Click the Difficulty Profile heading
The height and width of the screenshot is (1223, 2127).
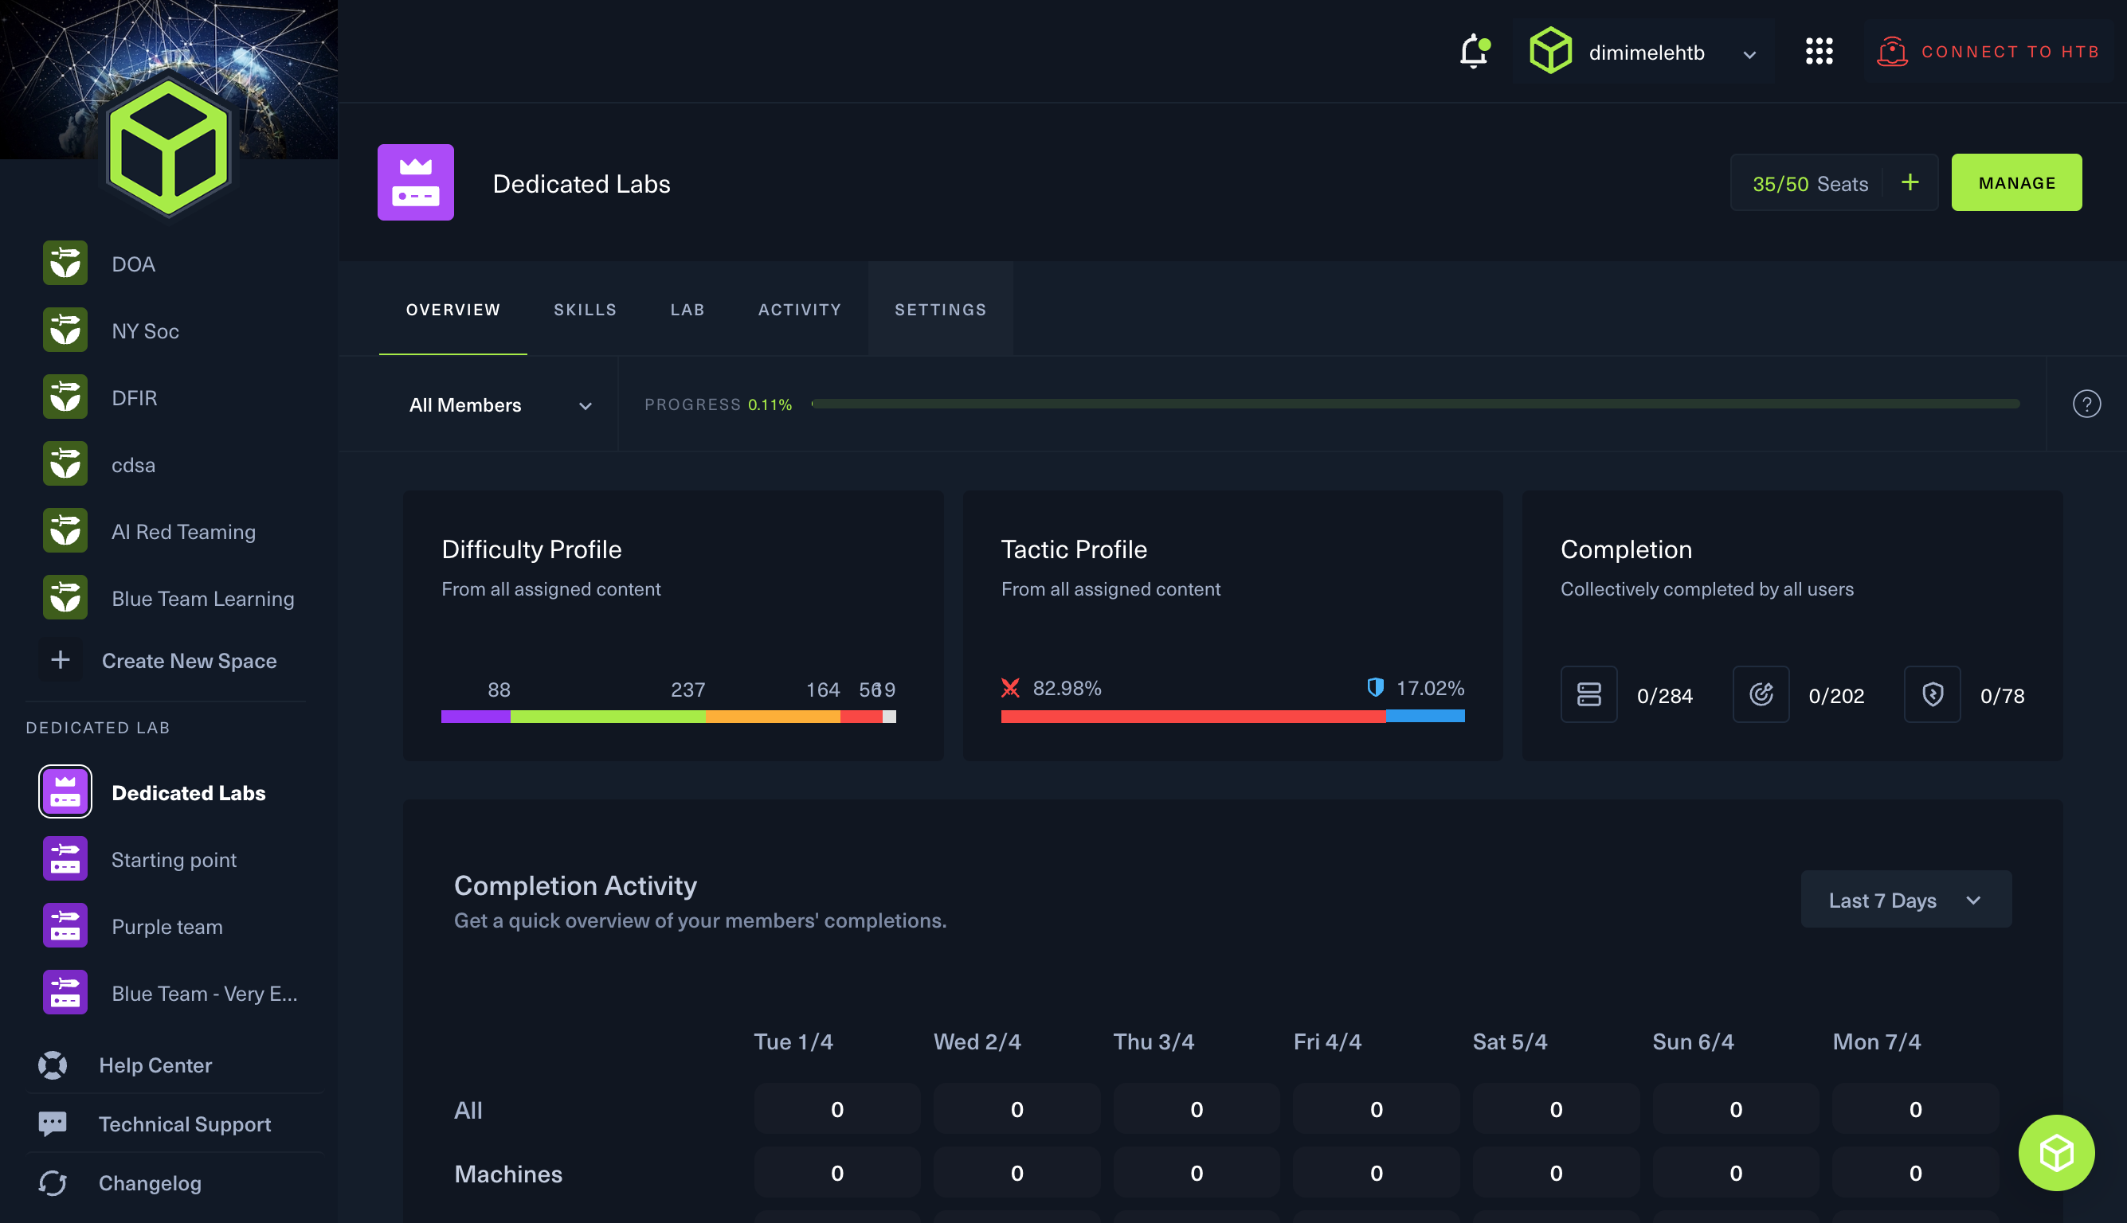(531, 549)
